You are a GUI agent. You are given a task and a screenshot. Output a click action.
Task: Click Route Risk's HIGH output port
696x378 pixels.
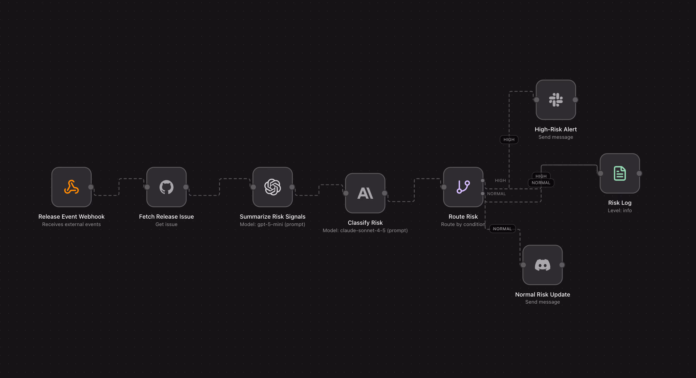pyautogui.click(x=482, y=181)
